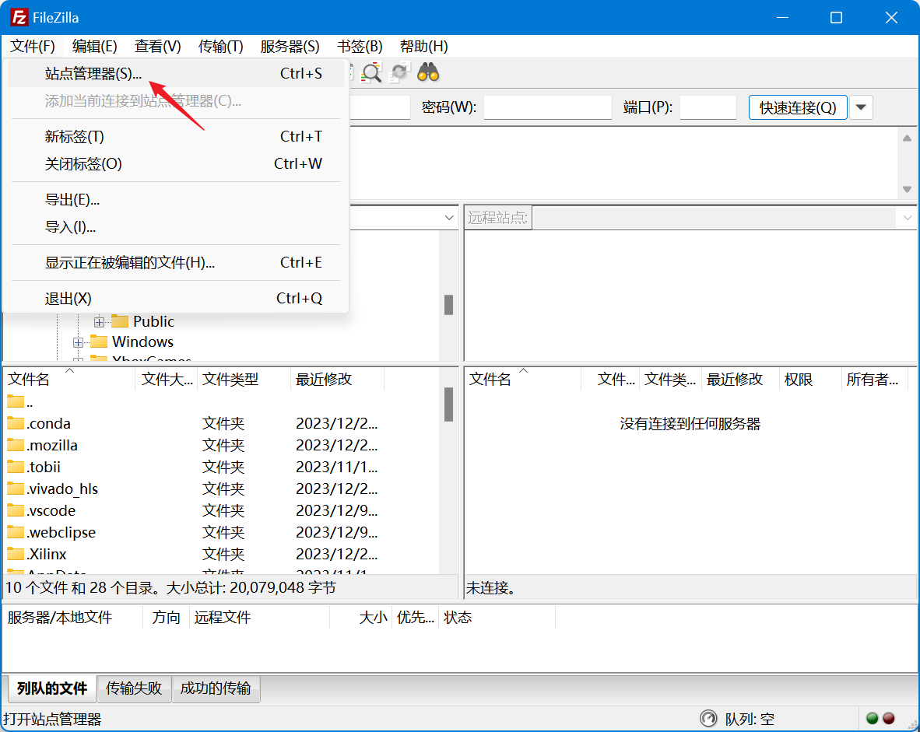Open the Edit (编辑) menu
The height and width of the screenshot is (732, 920).
click(x=94, y=47)
